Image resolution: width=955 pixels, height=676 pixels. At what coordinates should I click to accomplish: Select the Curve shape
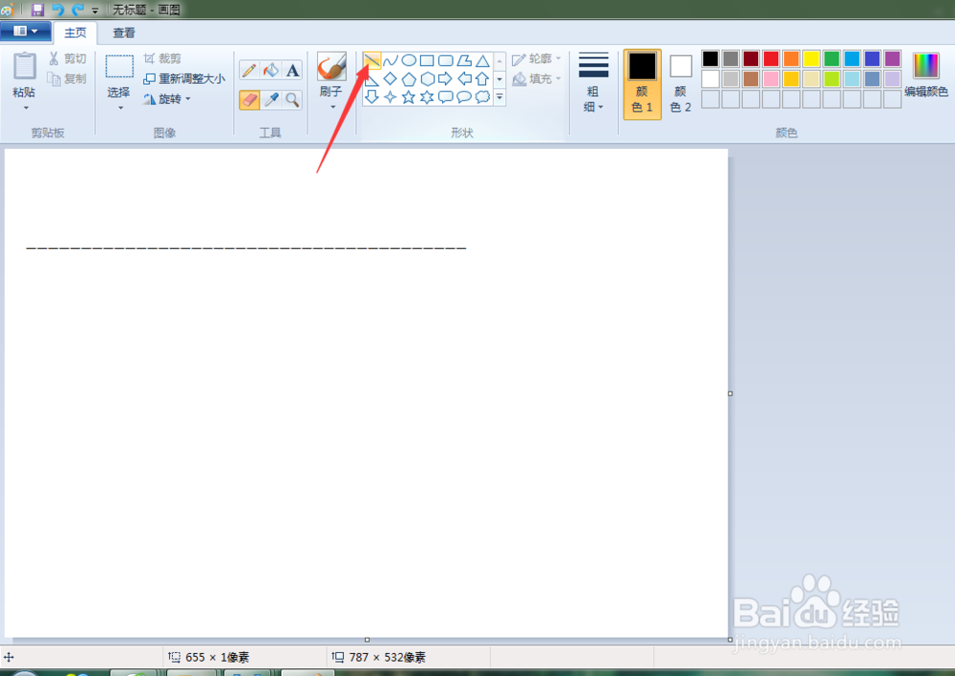point(391,60)
